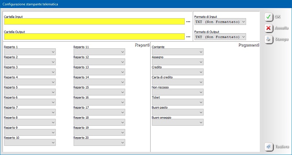This screenshot has width=292, height=155.
Task: Open the Formato di Input dropdown
Action: 220,22
